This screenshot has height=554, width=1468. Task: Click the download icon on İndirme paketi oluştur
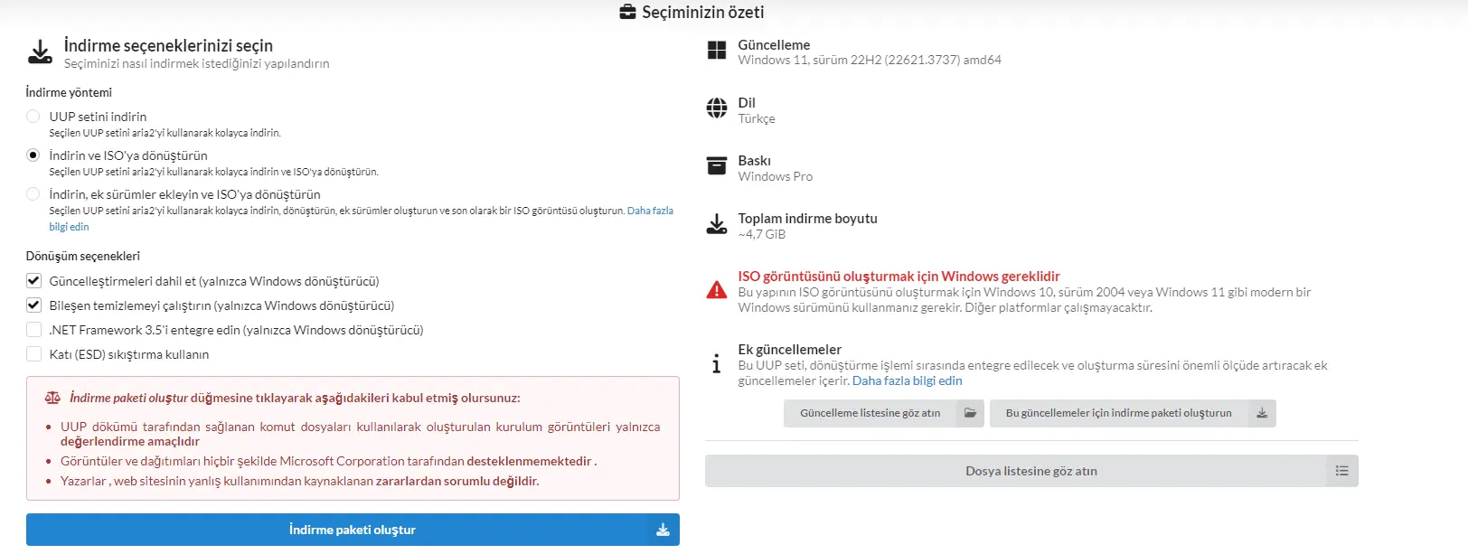pos(663,530)
